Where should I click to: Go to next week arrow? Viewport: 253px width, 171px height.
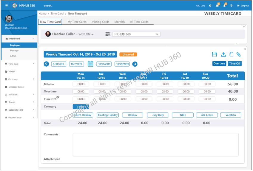coord(135,64)
